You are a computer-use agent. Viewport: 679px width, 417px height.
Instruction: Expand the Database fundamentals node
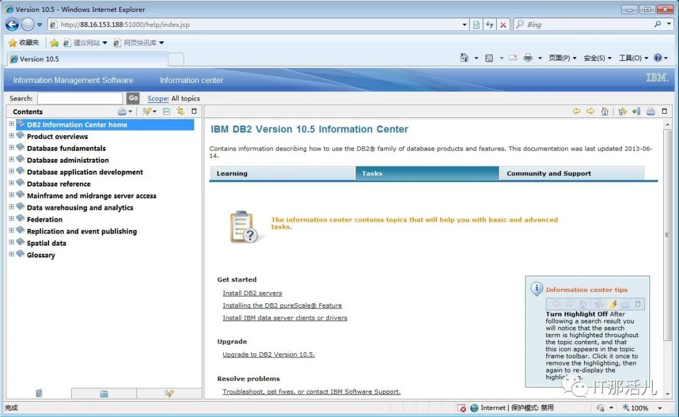tap(12, 148)
